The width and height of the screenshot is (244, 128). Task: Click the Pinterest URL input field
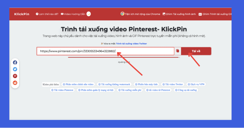click(x=105, y=51)
